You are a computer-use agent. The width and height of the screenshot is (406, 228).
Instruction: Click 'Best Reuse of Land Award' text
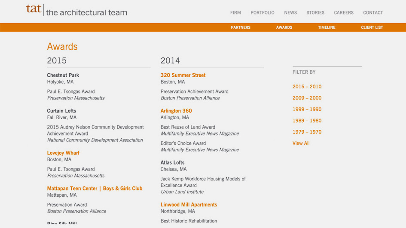(x=188, y=127)
